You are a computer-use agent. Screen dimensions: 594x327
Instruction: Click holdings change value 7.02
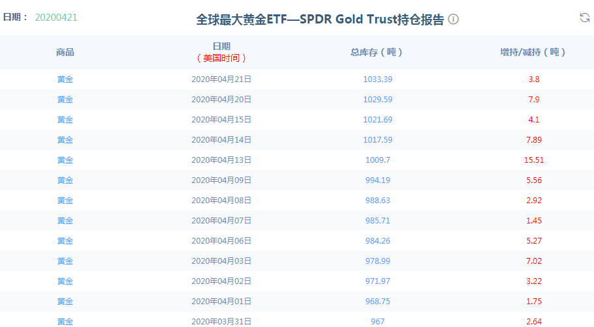coord(534,261)
